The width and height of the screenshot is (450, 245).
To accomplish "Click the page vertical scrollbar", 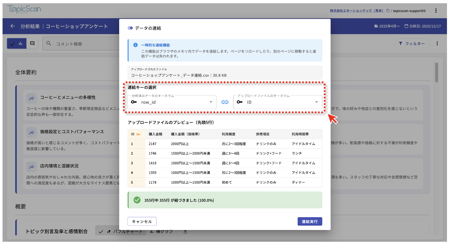I will (437, 73).
